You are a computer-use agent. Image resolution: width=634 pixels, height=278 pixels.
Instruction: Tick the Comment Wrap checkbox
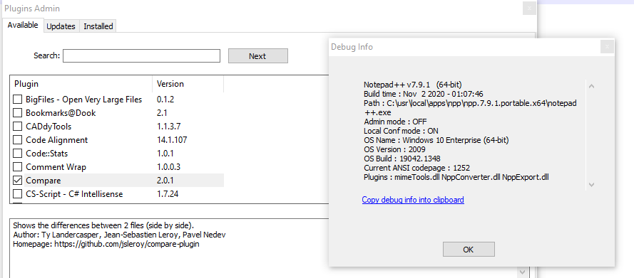click(x=17, y=167)
